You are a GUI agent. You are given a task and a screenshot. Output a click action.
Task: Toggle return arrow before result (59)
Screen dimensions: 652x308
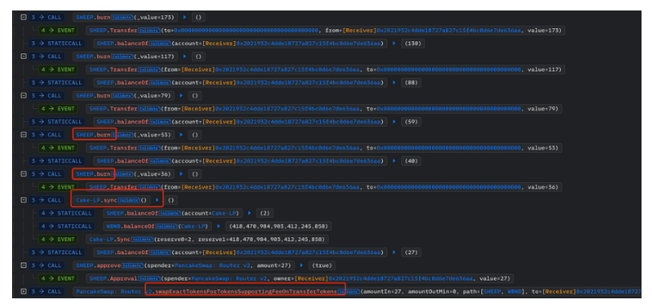pyautogui.click(x=394, y=122)
